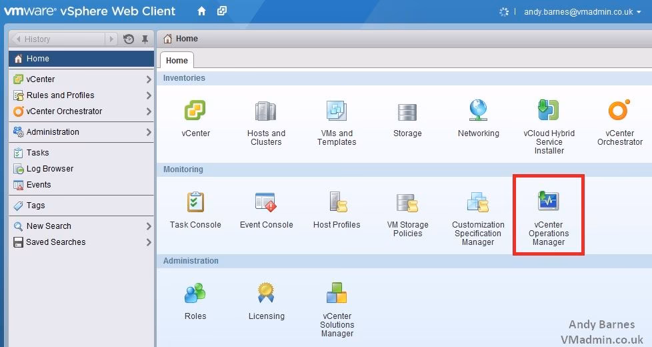Select Home in the navigator
The image size is (652, 347).
click(81, 59)
